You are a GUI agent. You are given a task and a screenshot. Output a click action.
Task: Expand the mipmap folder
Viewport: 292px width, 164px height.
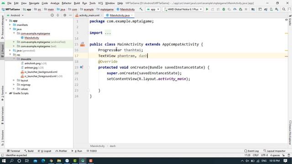pos(14,85)
